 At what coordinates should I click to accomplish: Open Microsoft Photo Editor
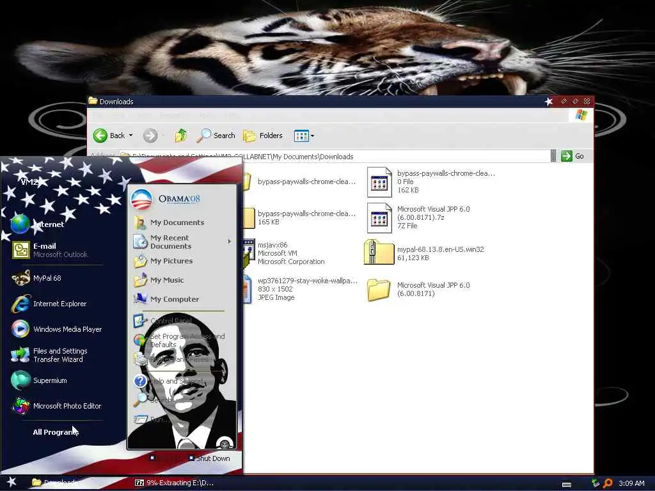tap(56, 406)
